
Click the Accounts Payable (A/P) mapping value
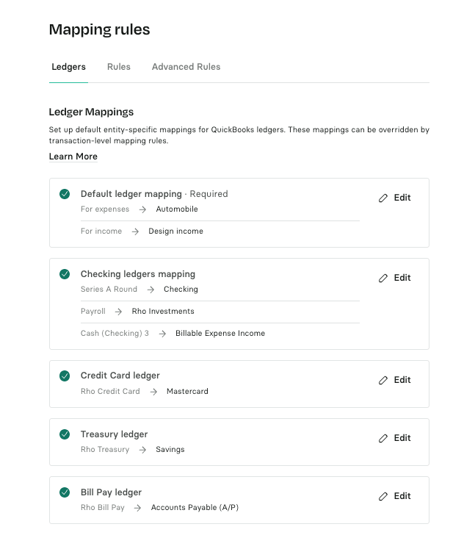point(195,508)
